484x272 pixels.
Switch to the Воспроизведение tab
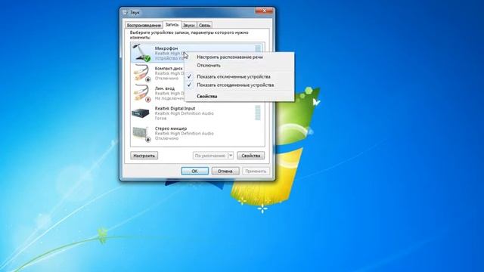(144, 25)
